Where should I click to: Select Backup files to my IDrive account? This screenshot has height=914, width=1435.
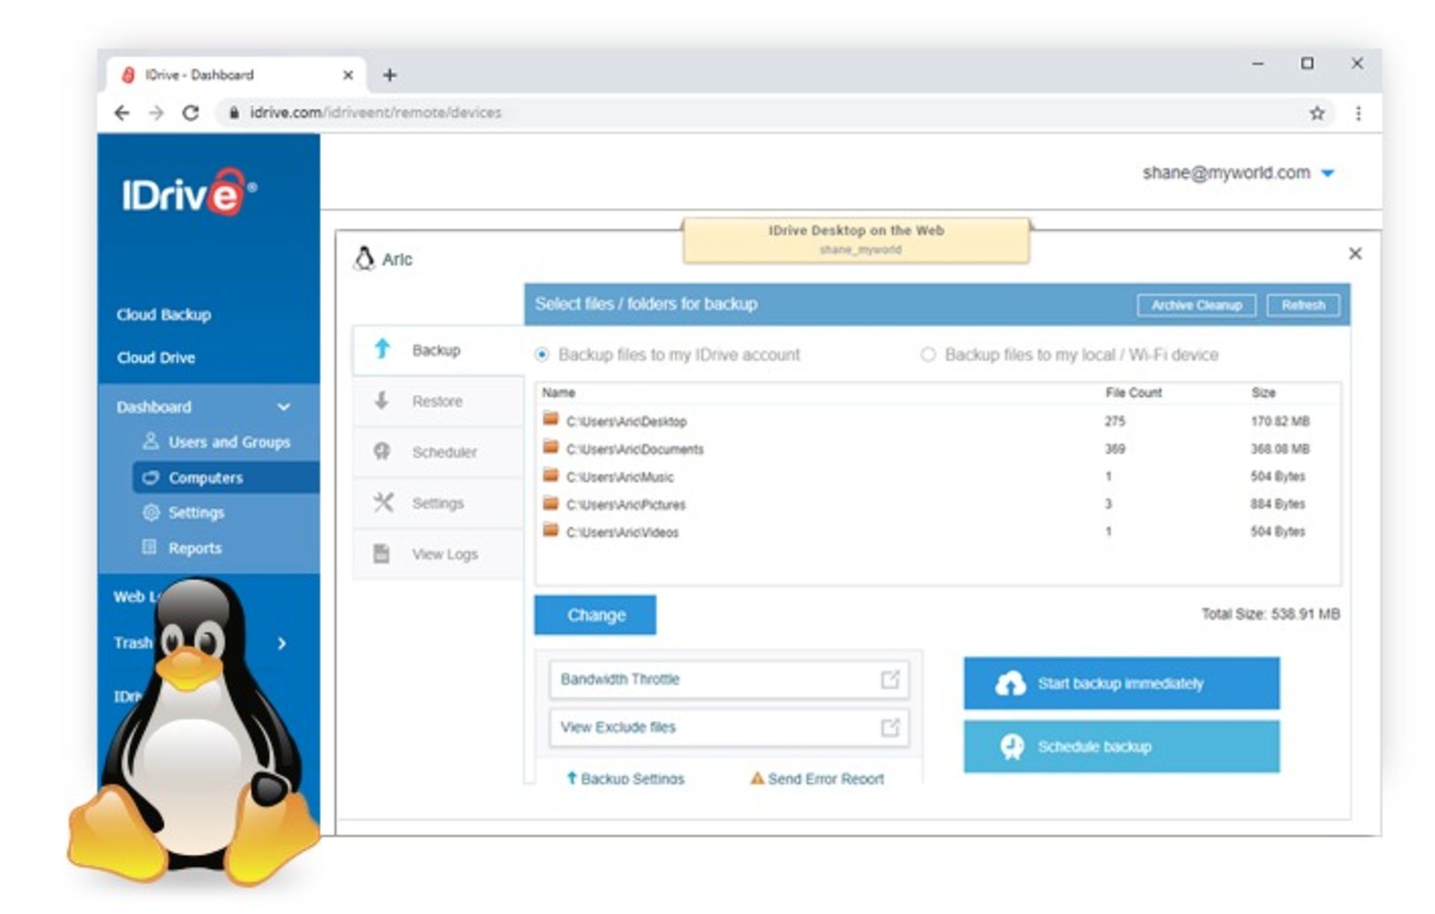click(542, 355)
